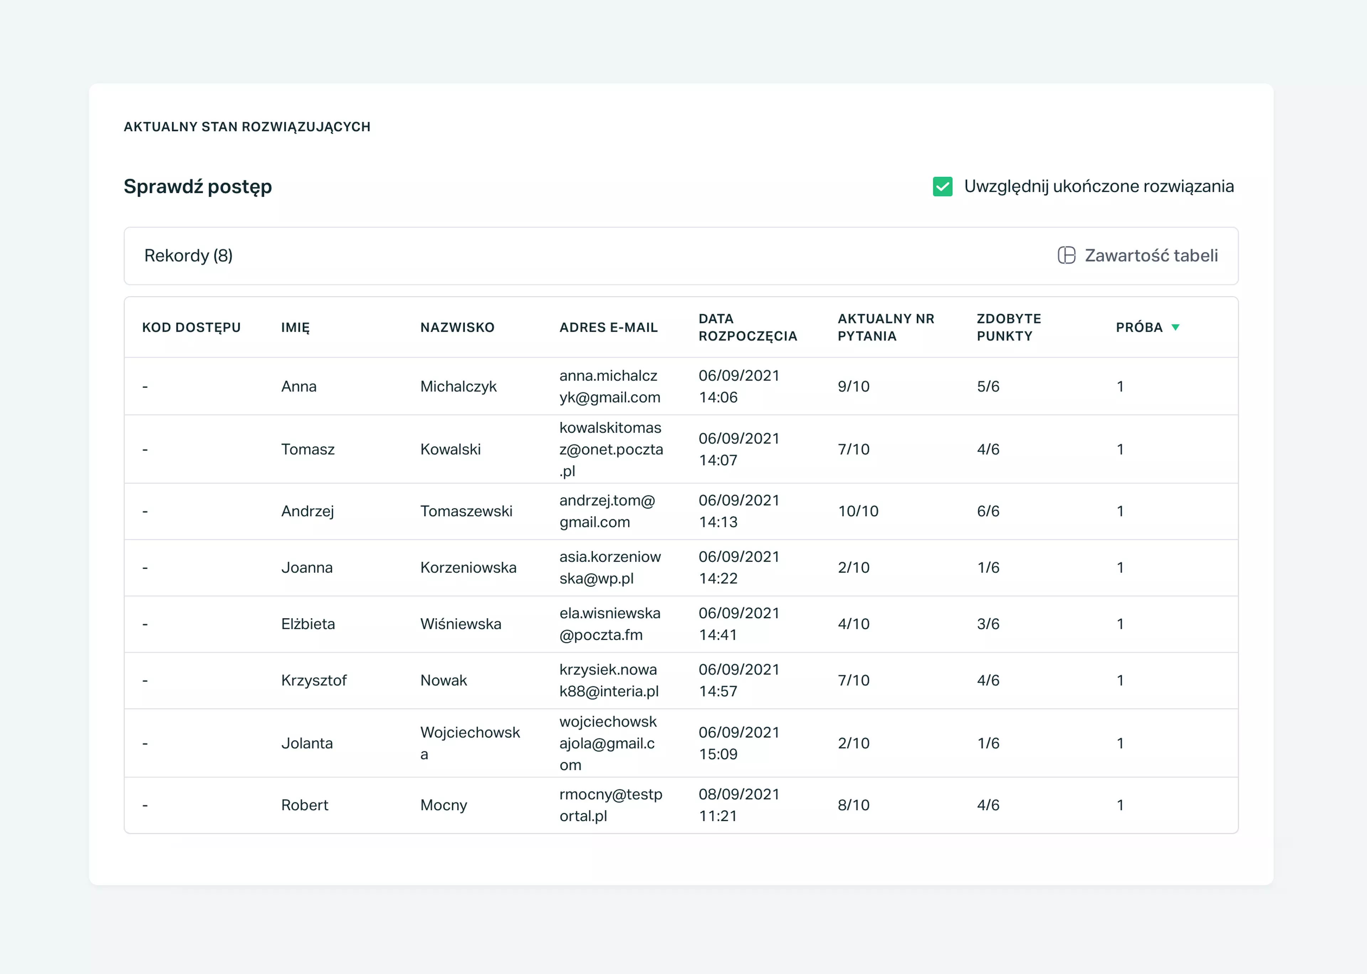
Task: Click the green sort arrow next to Próba
Action: click(1176, 327)
